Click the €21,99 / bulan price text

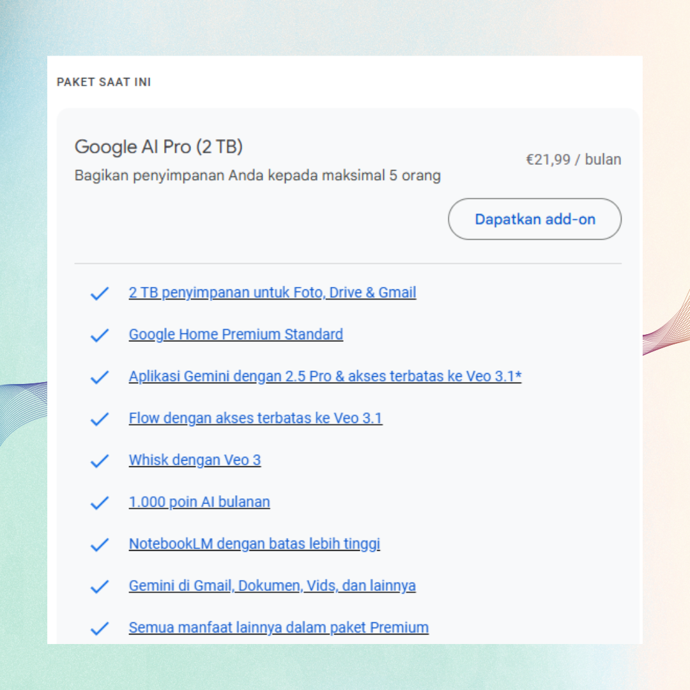[573, 159]
